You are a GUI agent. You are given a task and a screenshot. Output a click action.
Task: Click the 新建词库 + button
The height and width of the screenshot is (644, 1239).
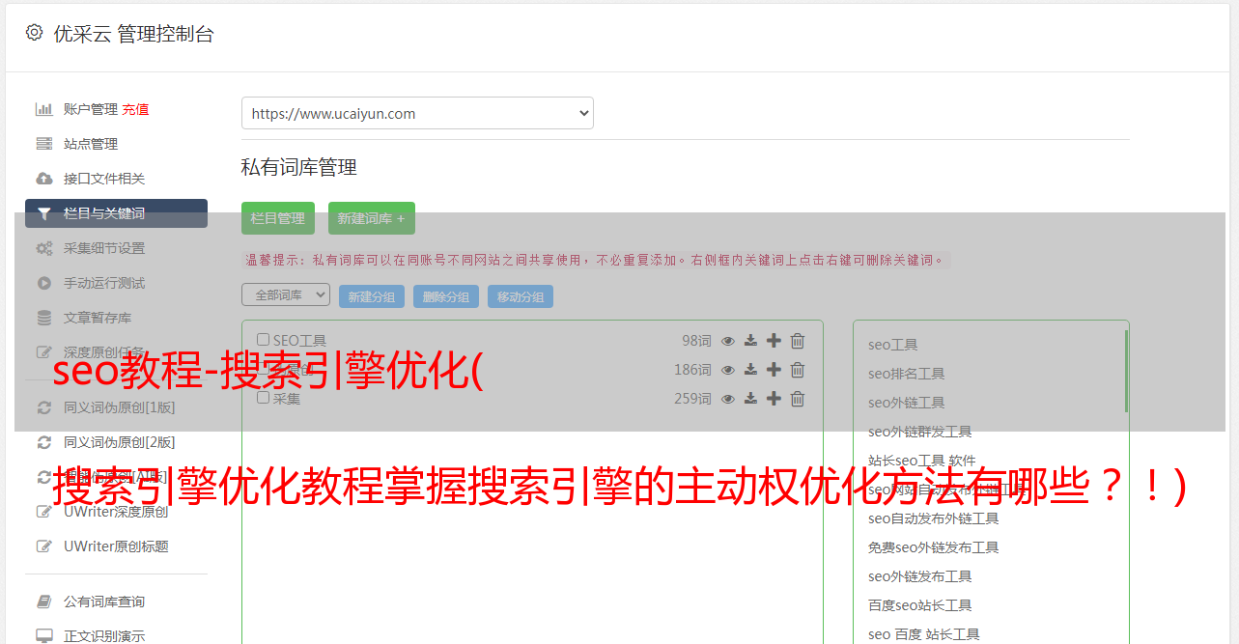372,218
